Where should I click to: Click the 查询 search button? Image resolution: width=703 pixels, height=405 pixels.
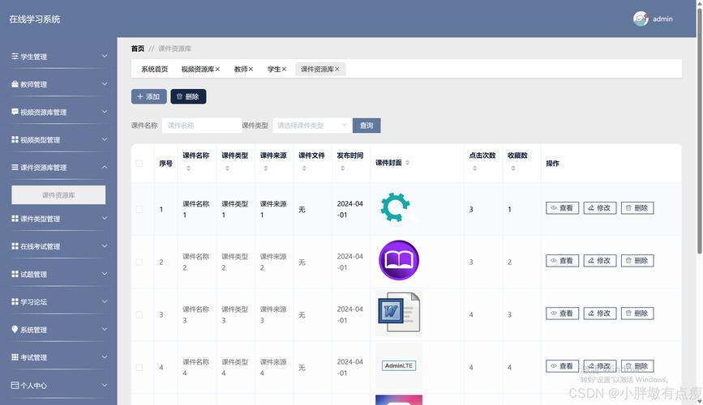click(367, 126)
